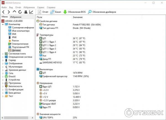The height and width of the screenshot is (120, 166).
Task: Open Обновления BIOS
Action: pyautogui.click(x=74, y=12)
